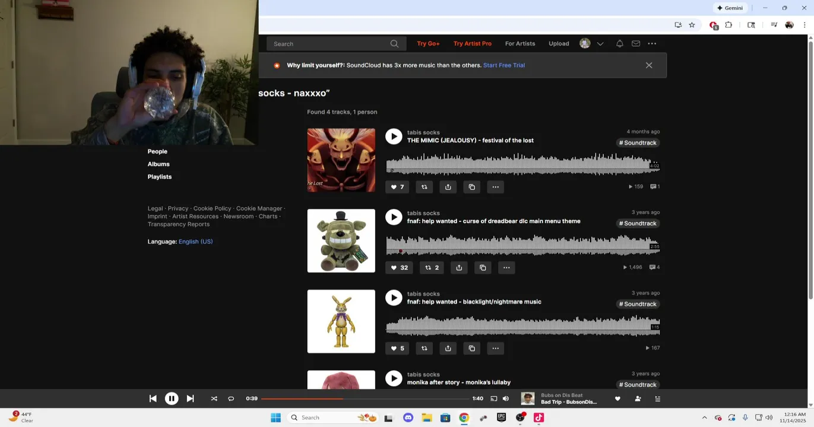The width and height of the screenshot is (814, 427).
Task: Toggle repeat in the player bar
Action: tap(231, 399)
